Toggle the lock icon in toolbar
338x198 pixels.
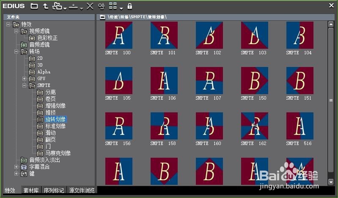coord(129,6)
